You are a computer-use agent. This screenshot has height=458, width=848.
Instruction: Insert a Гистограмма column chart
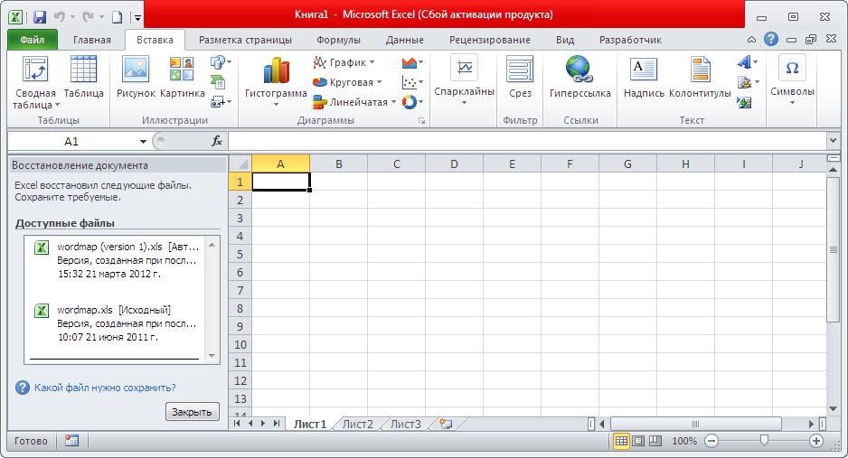click(x=276, y=81)
